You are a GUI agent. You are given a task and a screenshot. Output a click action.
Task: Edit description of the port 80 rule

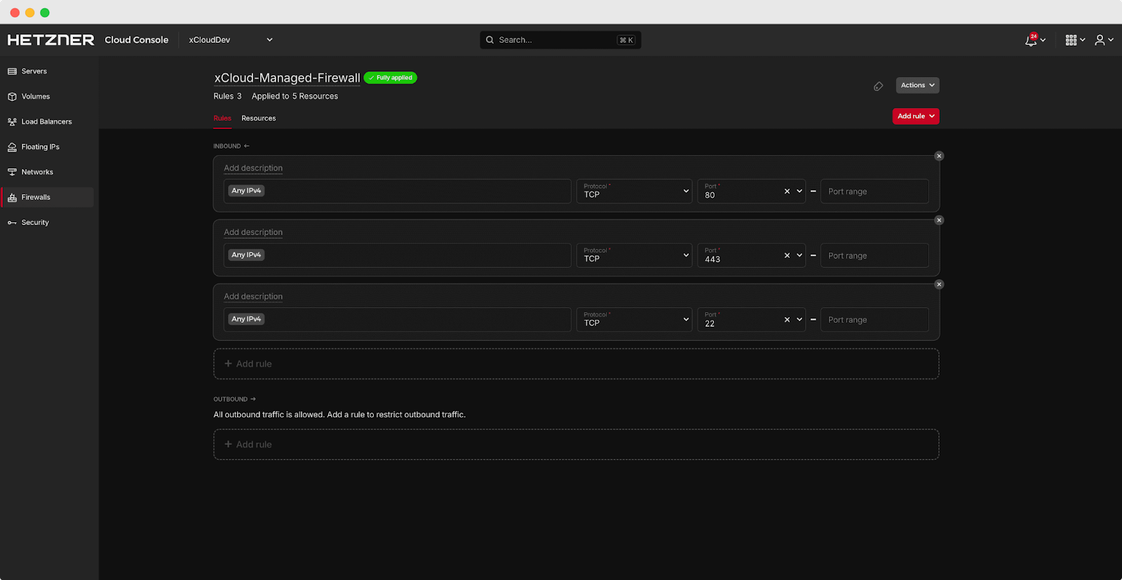click(253, 168)
